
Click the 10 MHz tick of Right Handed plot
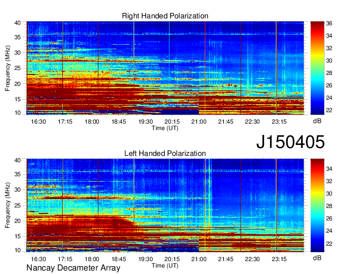(17, 113)
